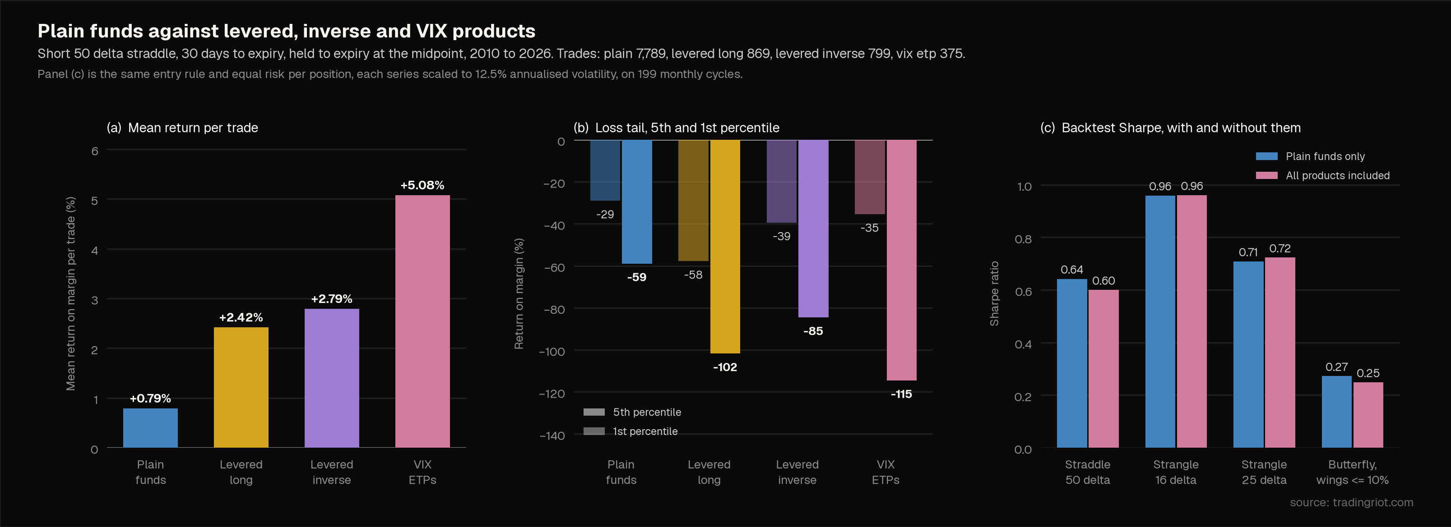Image resolution: width=1451 pixels, height=527 pixels.
Task: Select the purple Levered inverse +2.79% bar
Action: 332,378
